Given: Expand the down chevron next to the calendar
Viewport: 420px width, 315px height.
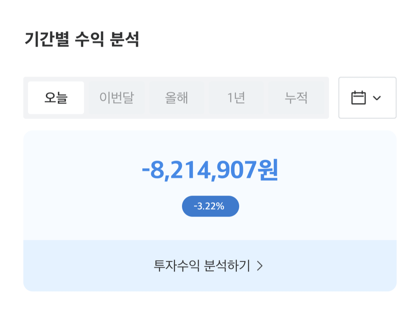Looking at the screenshot, I should [x=376, y=98].
